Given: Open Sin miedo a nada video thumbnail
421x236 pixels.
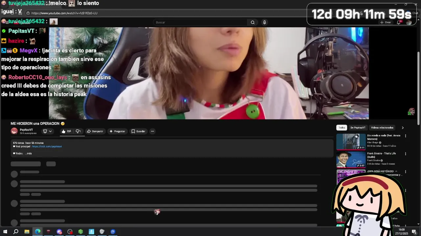Looking at the screenshot, I should pyautogui.click(x=351, y=142).
